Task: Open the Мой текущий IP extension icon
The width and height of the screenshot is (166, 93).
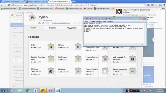Action: coord(133,59)
